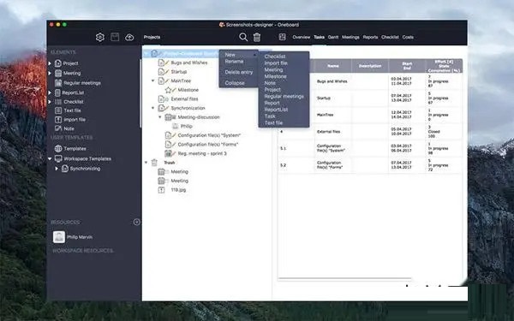Collapse the MainTree node in project tree
Viewport: 514px width, 321px height.
(152, 80)
